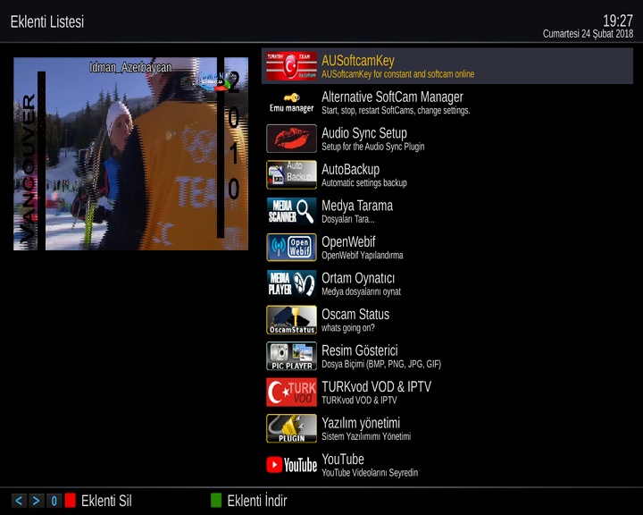Click 'YouTube Videolarını Seyredin' description

(x=370, y=472)
